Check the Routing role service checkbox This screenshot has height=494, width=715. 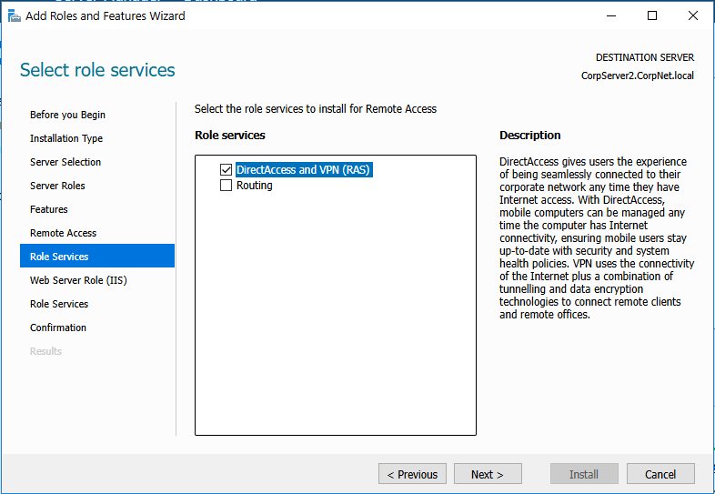[x=227, y=186]
